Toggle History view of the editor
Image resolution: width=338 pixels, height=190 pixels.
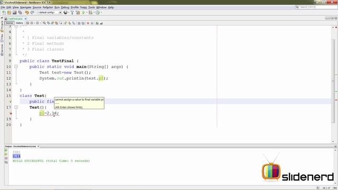(x=19, y=23)
